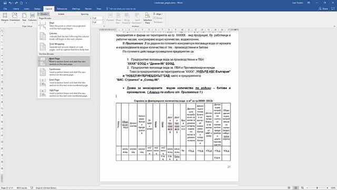The width and height of the screenshot is (337, 190).
Task: Insert an Odd Page section break
Action: 64,93
